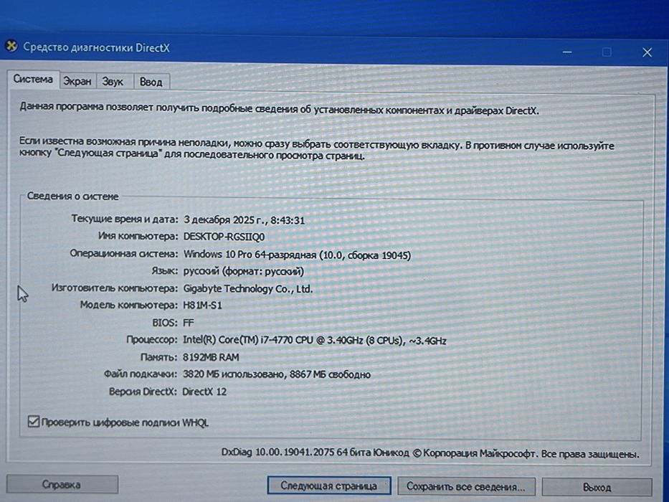The width and height of the screenshot is (669, 502).
Task: Click the memory value 8192MB RAM
Action: pyautogui.click(x=211, y=357)
